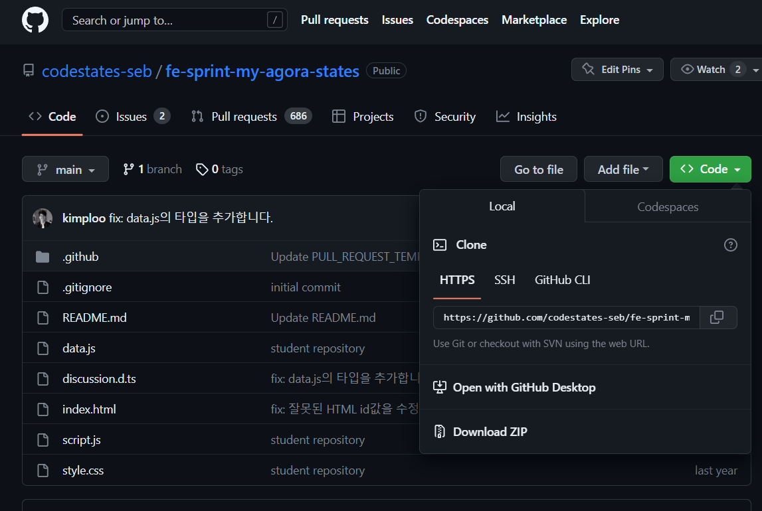Image resolution: width=762 pixels, height=511 pixels.
Task: Open the discussion.d.ts file
Action: coord(99,378)
